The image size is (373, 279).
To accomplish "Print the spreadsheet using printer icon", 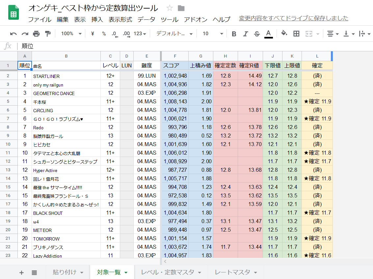I will point(36,34).
